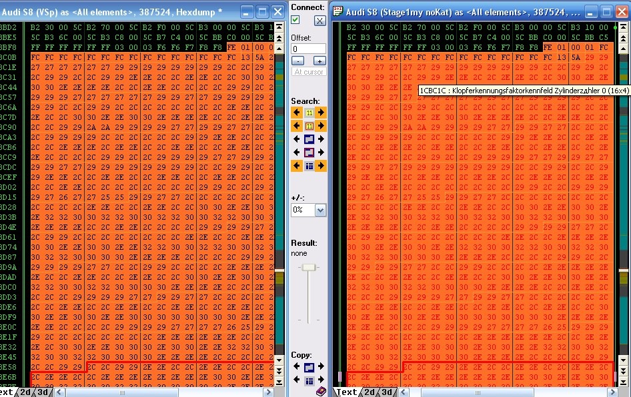631x397 pixels.
Task: Click the table icon in the Search section
Action: coord(309,166)
